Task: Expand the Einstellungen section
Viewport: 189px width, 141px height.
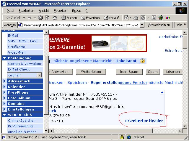Action: click(x=4, y=109)
